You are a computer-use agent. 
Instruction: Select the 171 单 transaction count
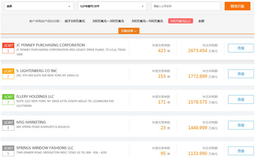point(164,102)
